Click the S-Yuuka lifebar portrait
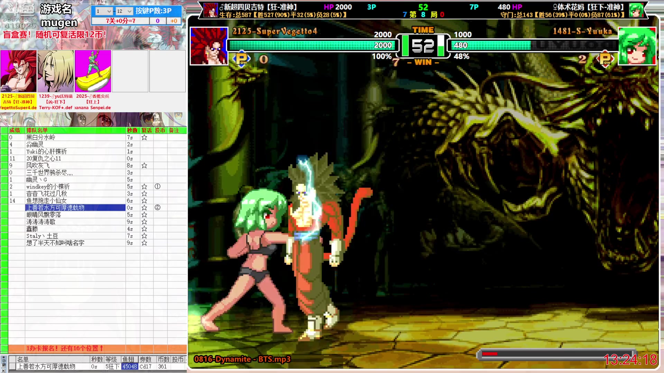 [x=637, y=46]
